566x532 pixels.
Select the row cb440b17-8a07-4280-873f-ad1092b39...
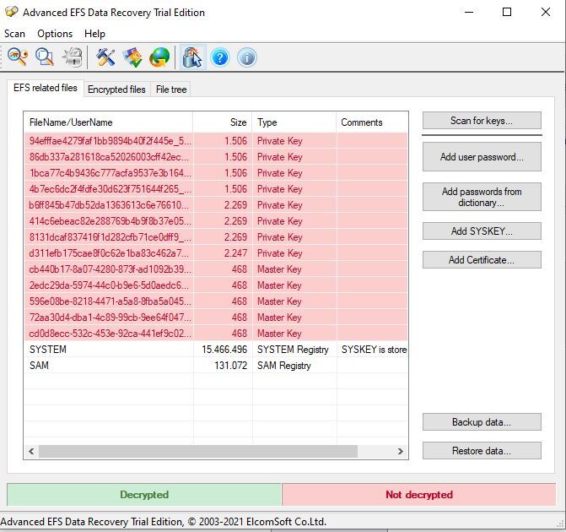216,269
